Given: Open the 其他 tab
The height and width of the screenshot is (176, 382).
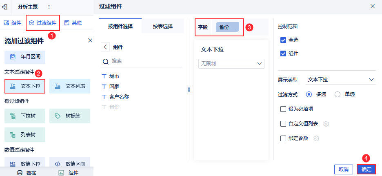Looking at the screenshot, I should click(73, 23).
